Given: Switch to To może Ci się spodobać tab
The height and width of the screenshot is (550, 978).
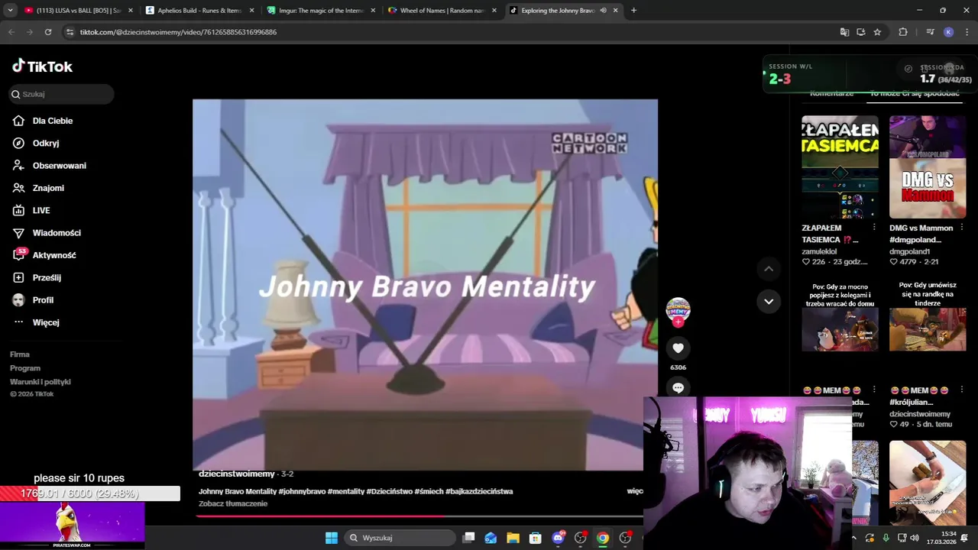Looking at the screenshot, I should [914, 93].
